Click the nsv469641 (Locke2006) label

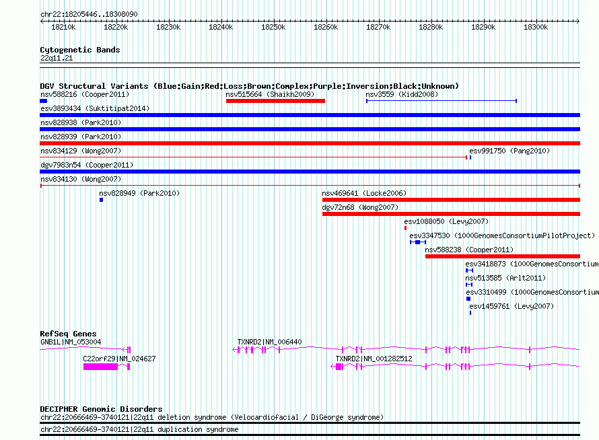point(364,193)
